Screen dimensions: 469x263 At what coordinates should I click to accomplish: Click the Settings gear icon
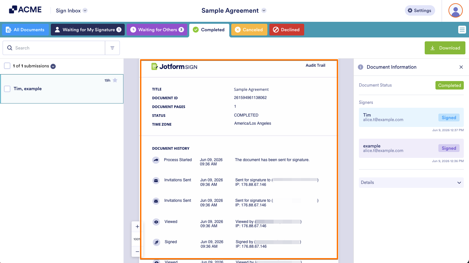[x=410, y=10]
